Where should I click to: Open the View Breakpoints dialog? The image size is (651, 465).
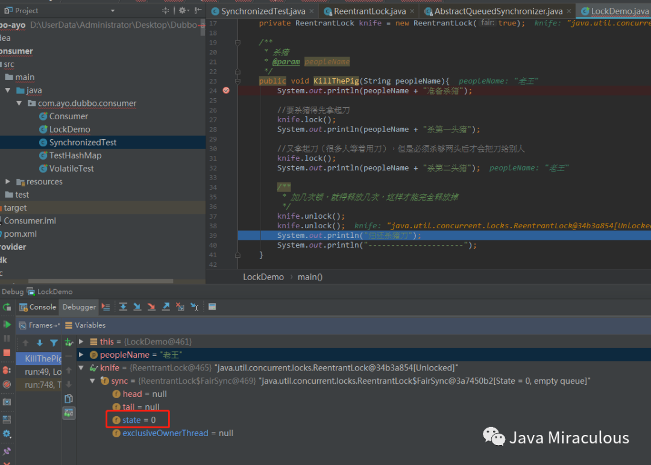7,370
